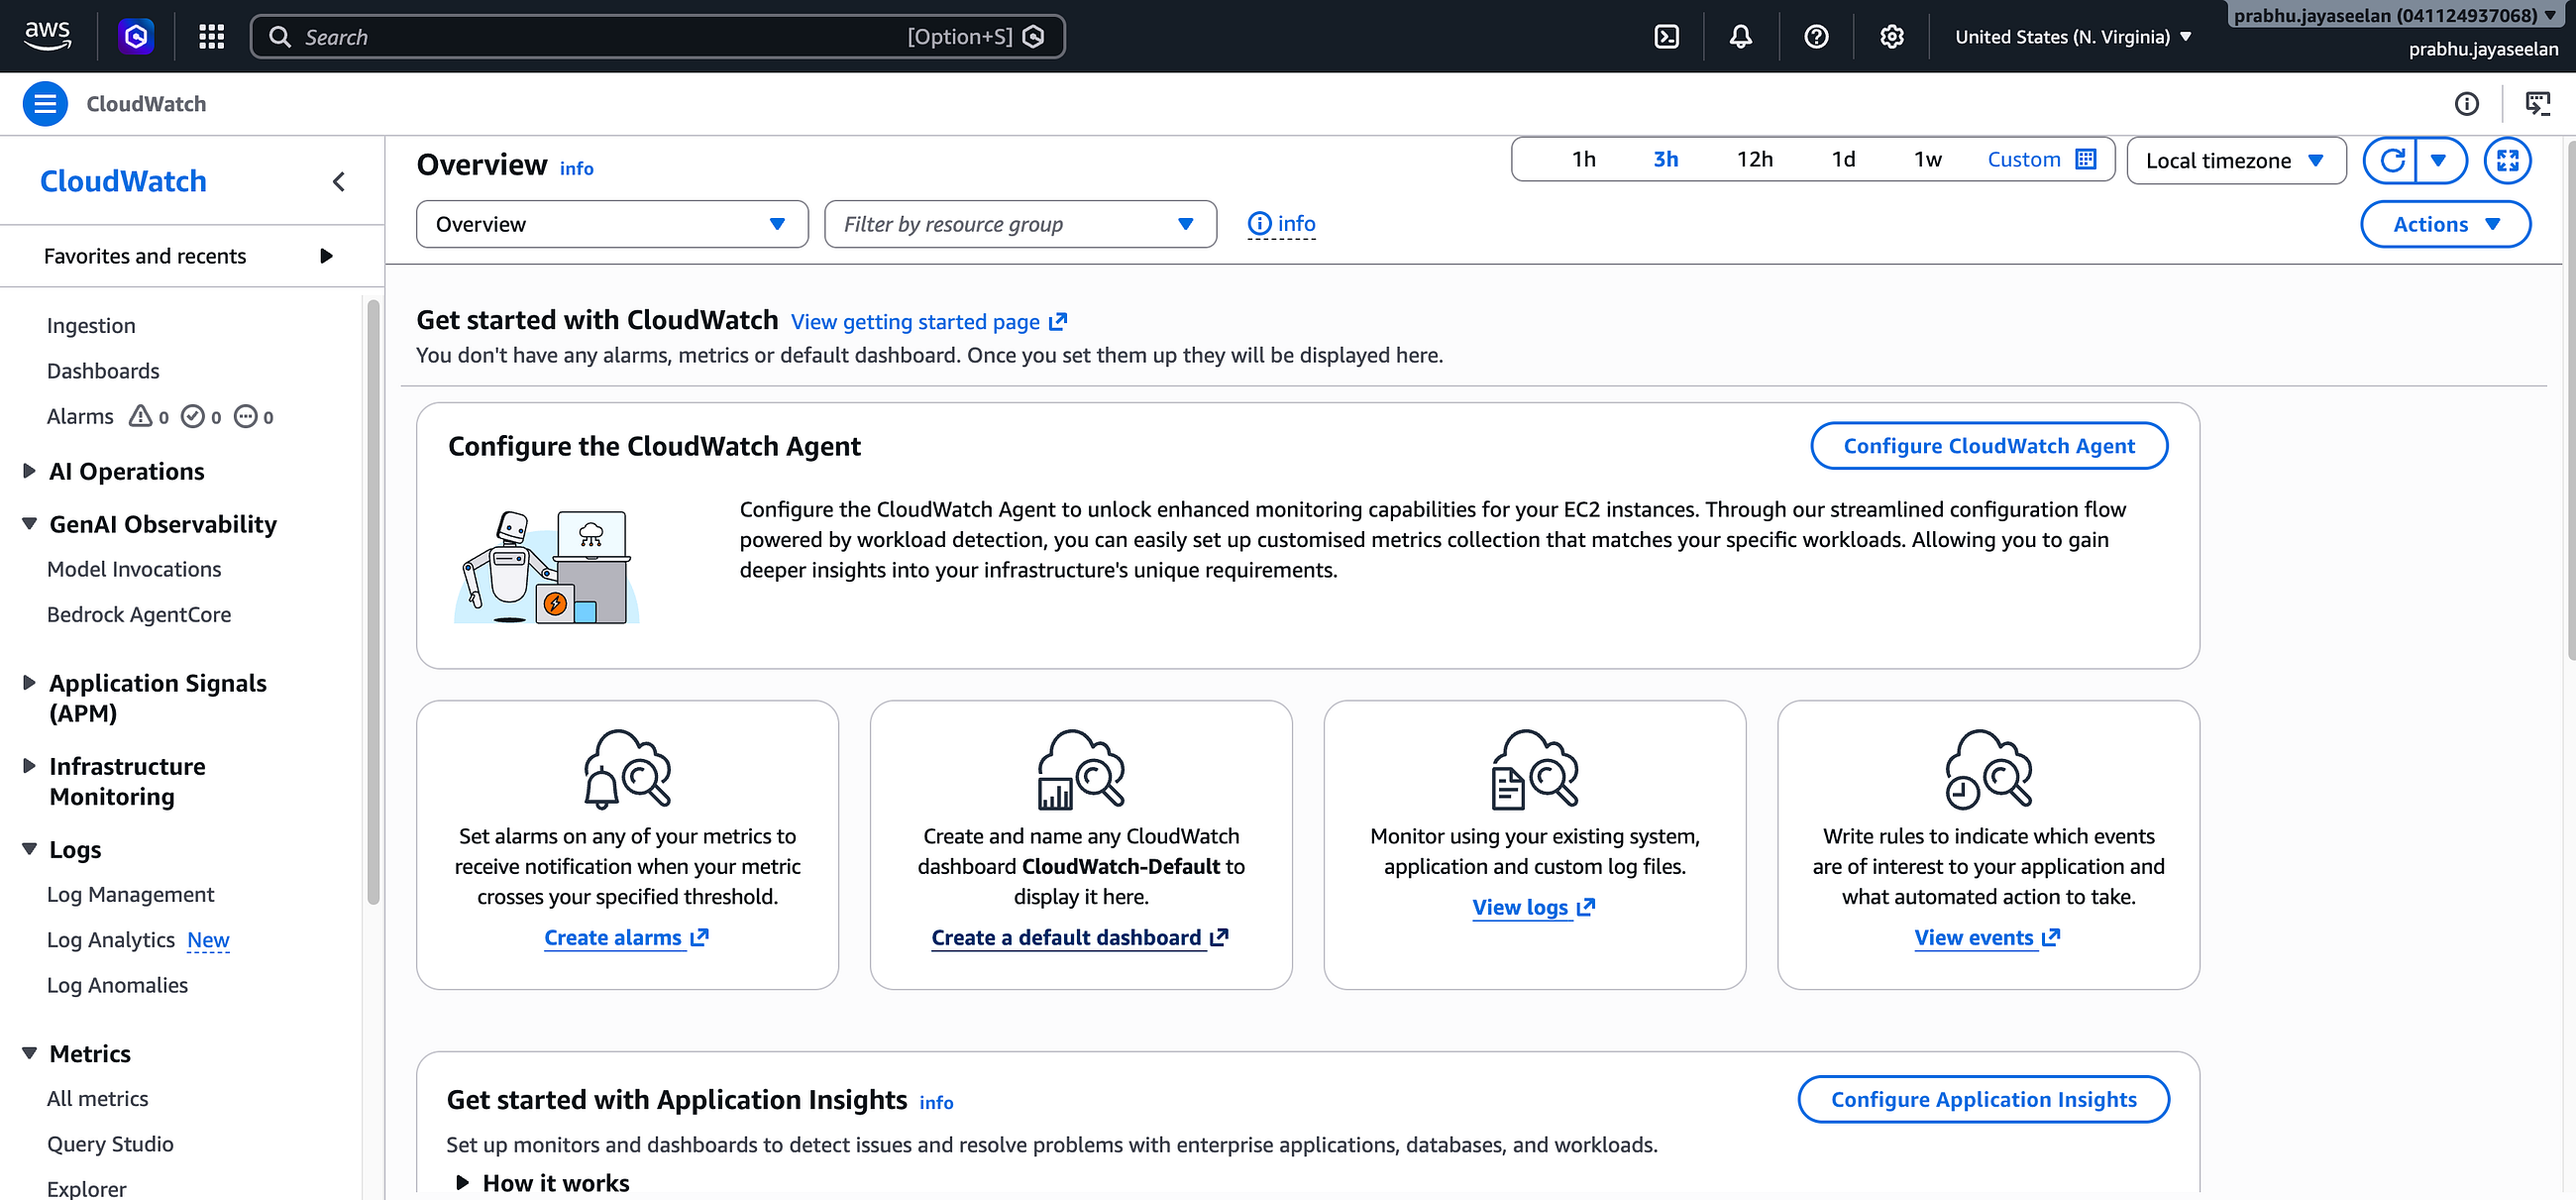Click the CloudWatch Agent robot illustration

tap(546, 567)
